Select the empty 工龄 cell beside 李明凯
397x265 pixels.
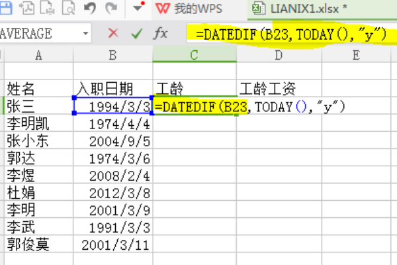point(195,123)
